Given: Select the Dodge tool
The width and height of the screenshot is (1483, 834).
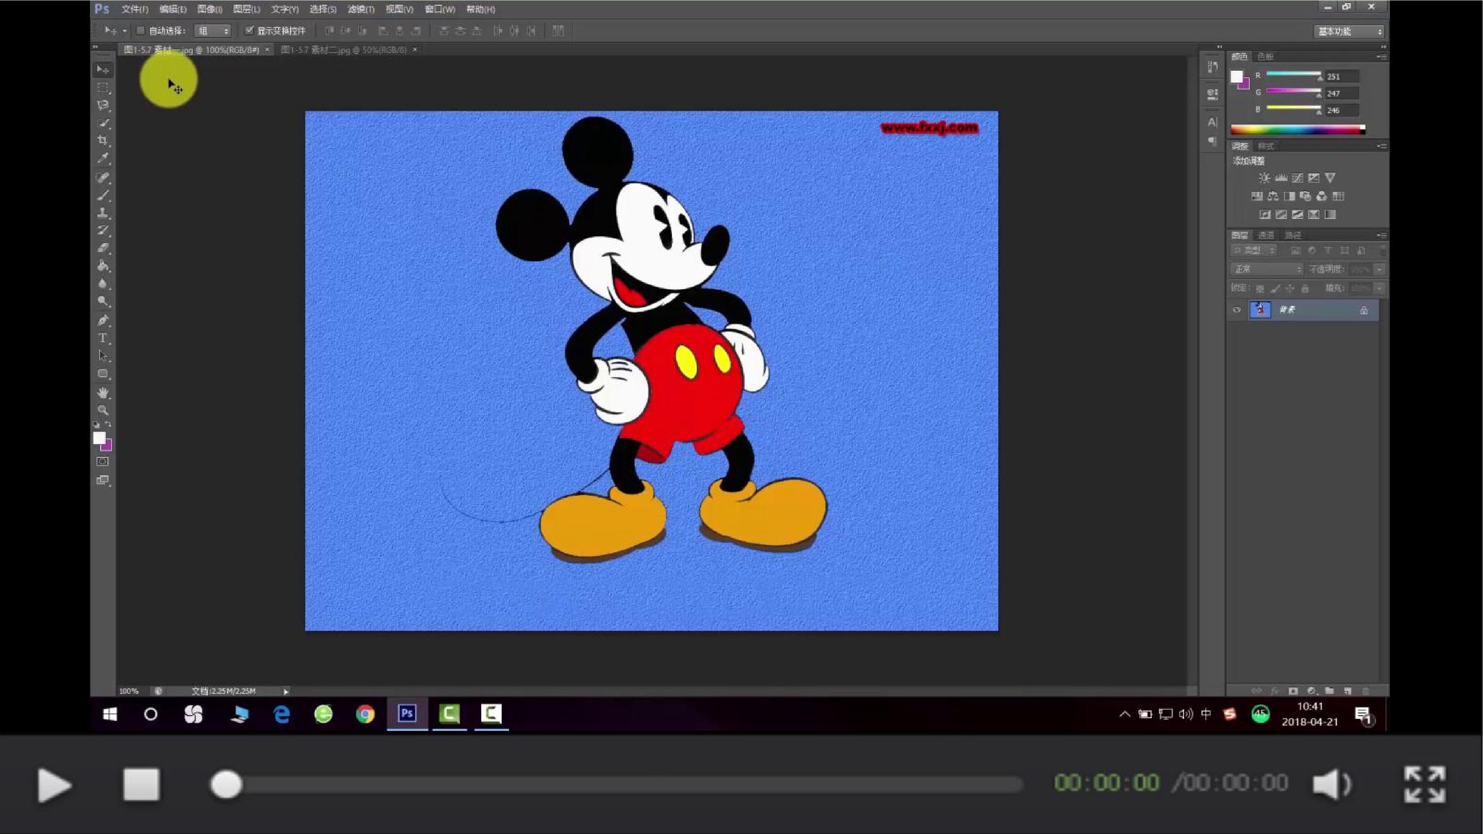Looking at the screenshot, I should tap(103, 301).
